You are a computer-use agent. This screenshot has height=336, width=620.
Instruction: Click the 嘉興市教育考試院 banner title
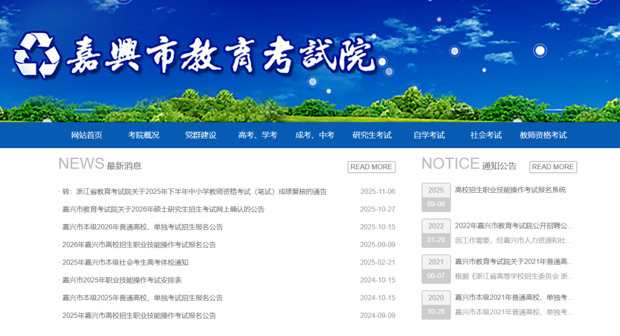222,56
